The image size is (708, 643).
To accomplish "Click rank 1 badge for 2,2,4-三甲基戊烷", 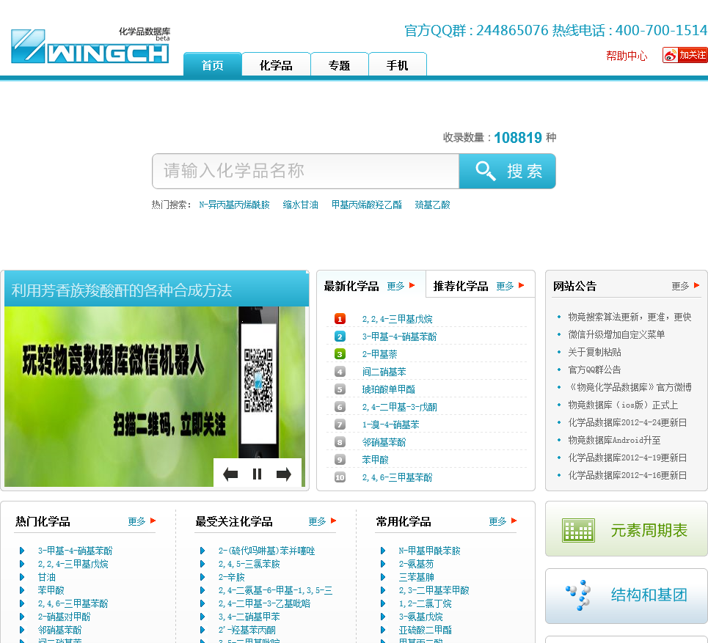I will click(340, 318).
